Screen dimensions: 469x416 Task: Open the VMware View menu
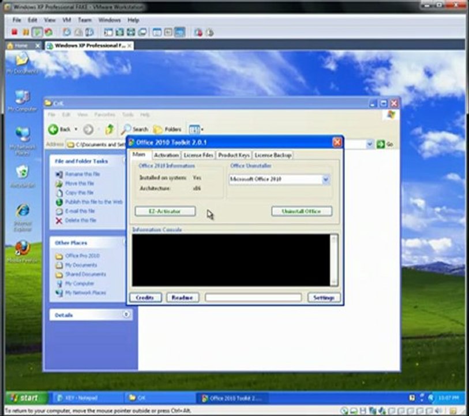click(x=50, y=20)
